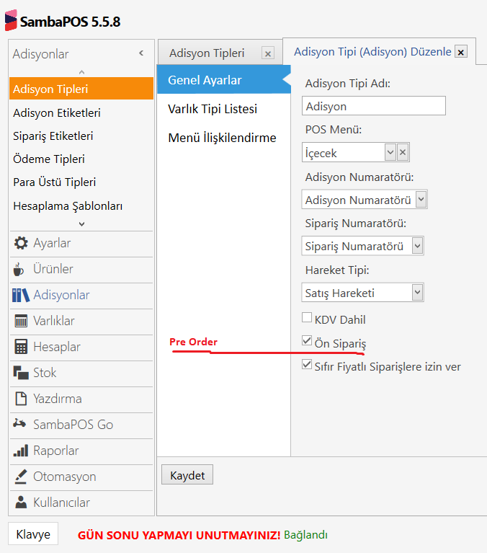Open the Hareket Tipi dropdown
Viewport: 487px width, 553px height.
coord(417,293)
